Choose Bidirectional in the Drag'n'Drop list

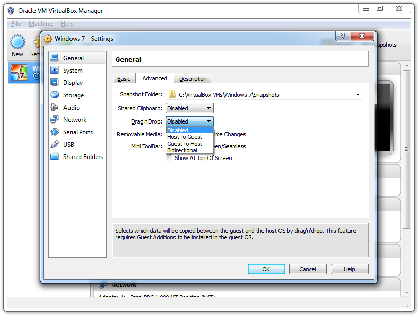tap(182, 150)
